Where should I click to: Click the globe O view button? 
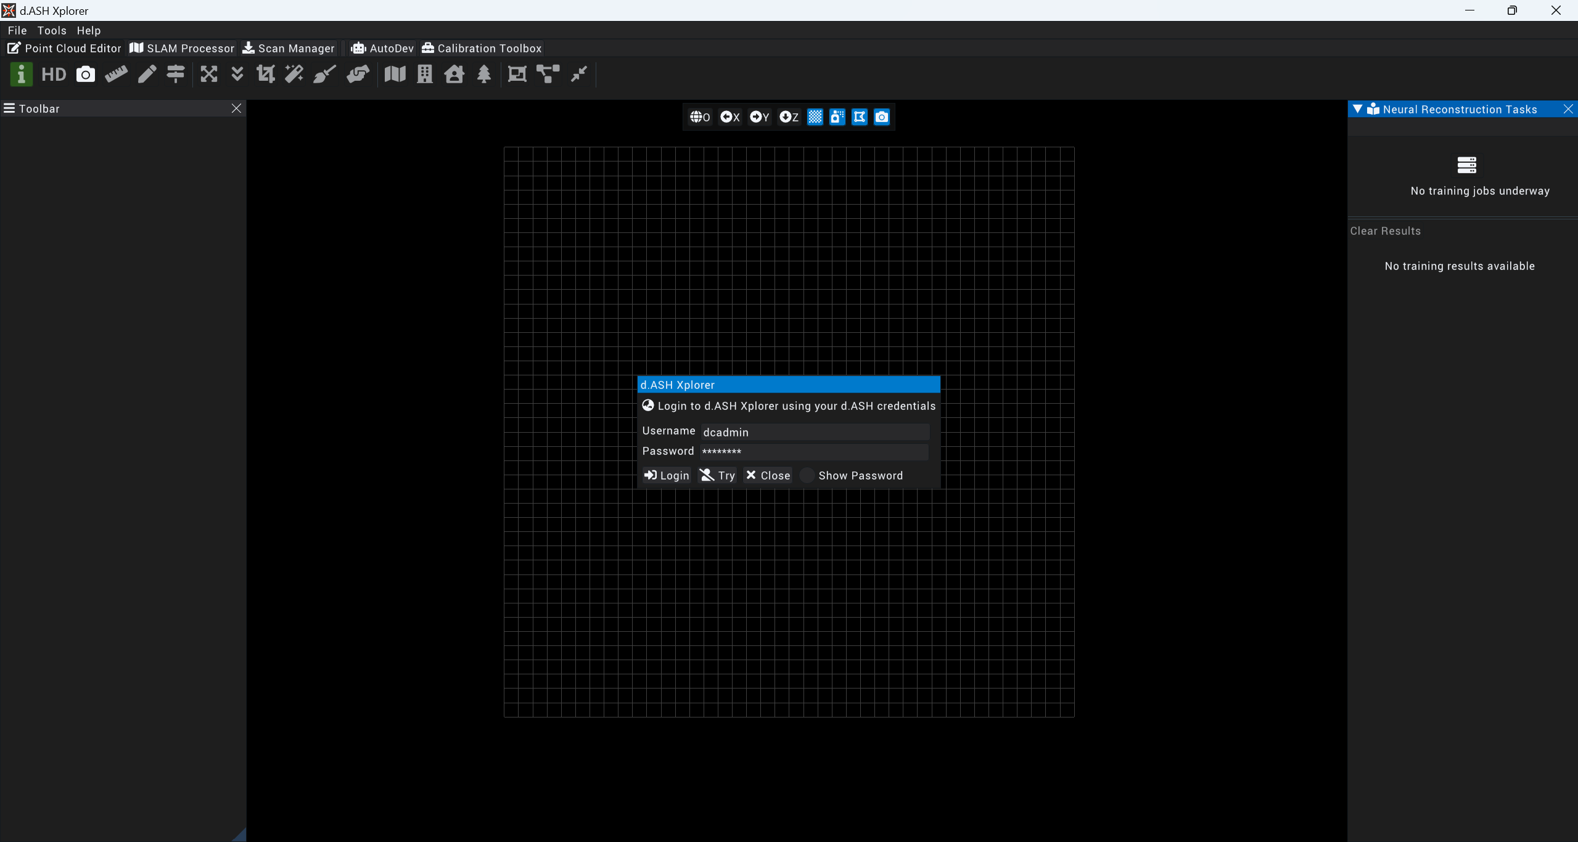pyautogui.click(x=700, y=117)
